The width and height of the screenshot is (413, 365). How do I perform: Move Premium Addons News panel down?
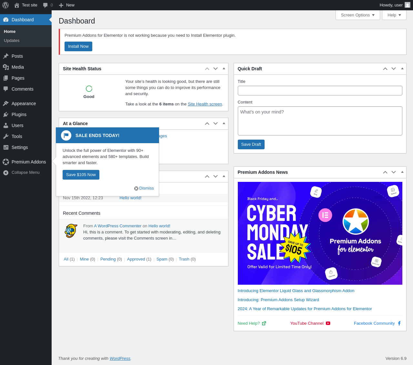pos(394,172)
